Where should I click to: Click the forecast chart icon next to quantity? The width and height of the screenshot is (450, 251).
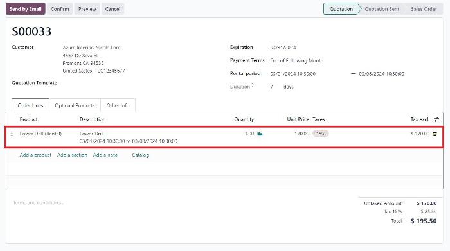260,134
